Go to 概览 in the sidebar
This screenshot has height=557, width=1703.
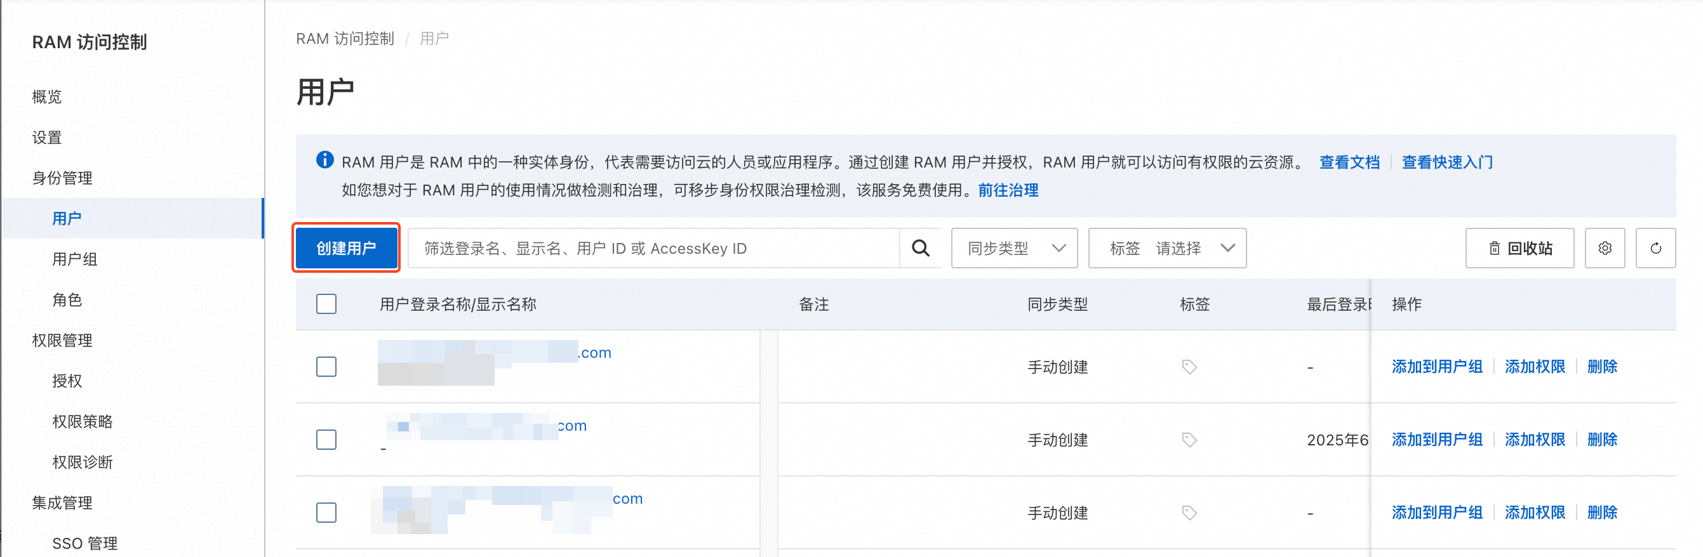click(x=47, y=96)
